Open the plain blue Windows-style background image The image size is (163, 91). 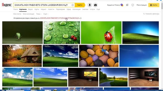[139, 56]
